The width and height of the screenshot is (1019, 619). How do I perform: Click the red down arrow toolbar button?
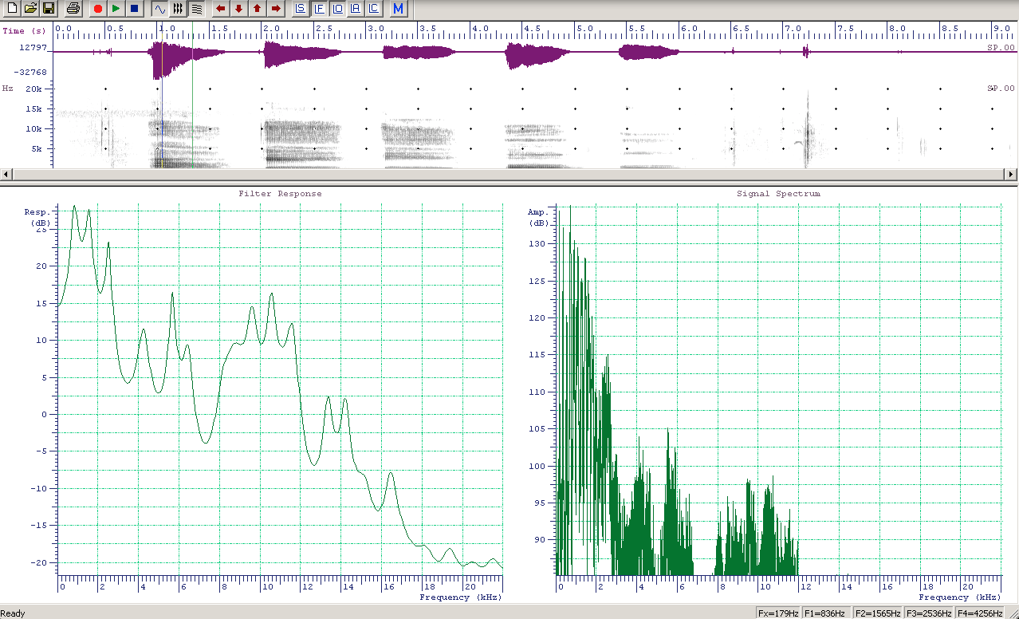coord(238,9)
